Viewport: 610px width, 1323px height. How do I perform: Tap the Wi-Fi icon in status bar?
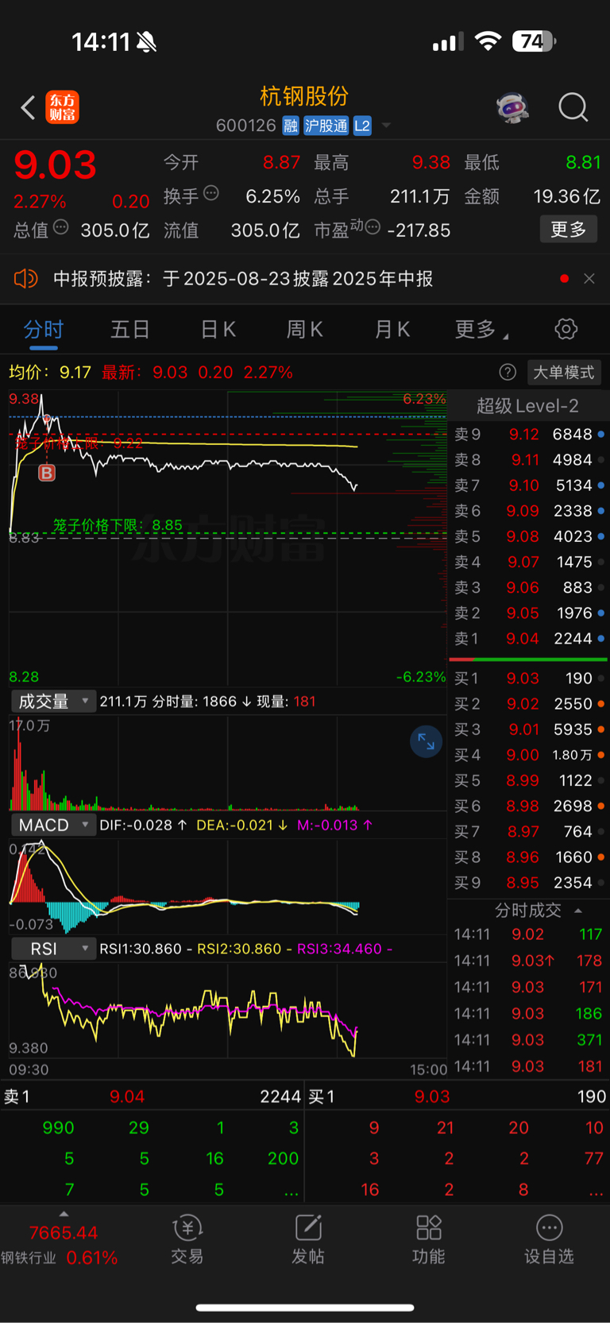click(x=488, y=41)
